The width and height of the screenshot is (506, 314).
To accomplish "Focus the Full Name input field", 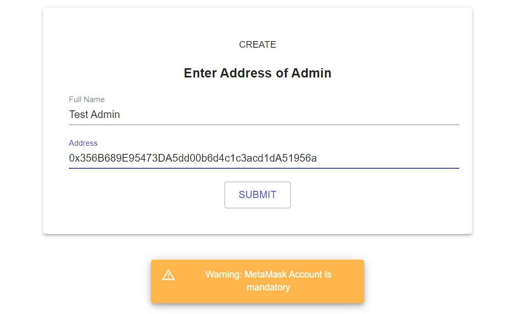I will click(264, 114).
